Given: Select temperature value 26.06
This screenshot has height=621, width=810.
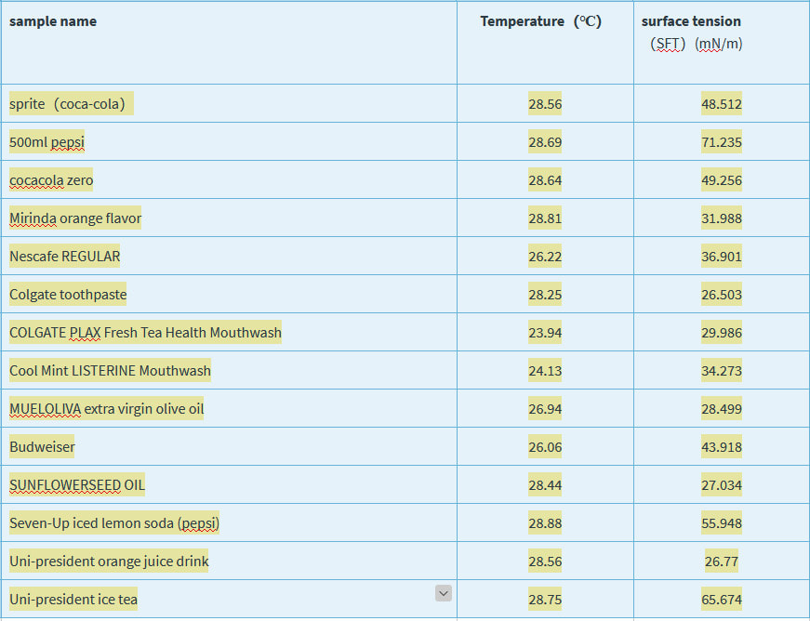Looking at the screenshot, I should [544, 446].
